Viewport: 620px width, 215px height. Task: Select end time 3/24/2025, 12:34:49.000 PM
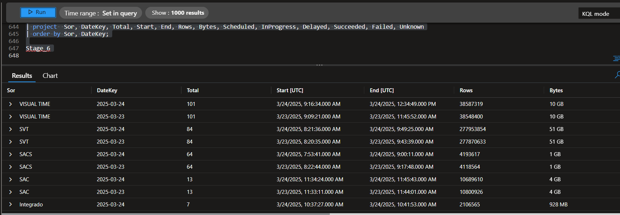pyautogui.click(x=403, y=104)
